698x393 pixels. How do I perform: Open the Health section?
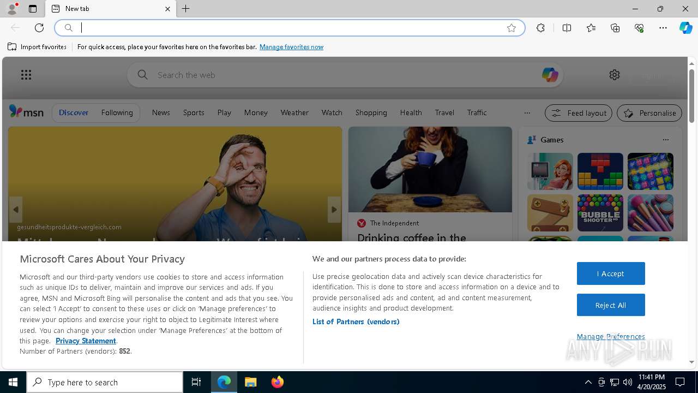pyautogui.click(x=411, y=112)
